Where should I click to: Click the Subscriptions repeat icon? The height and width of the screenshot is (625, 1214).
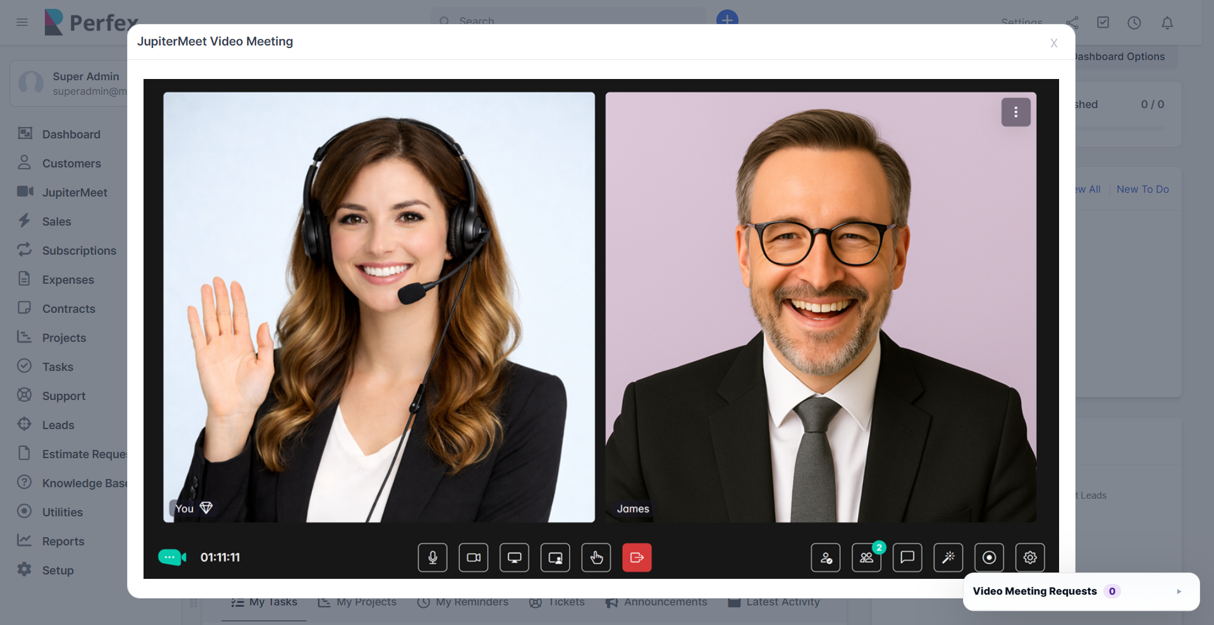(x=25, y=250)
